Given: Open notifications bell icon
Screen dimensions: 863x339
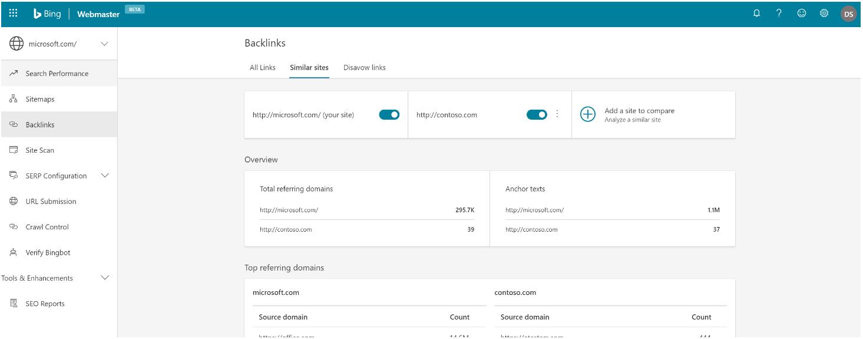Looking at the screenshot, I should click(757, 14).
